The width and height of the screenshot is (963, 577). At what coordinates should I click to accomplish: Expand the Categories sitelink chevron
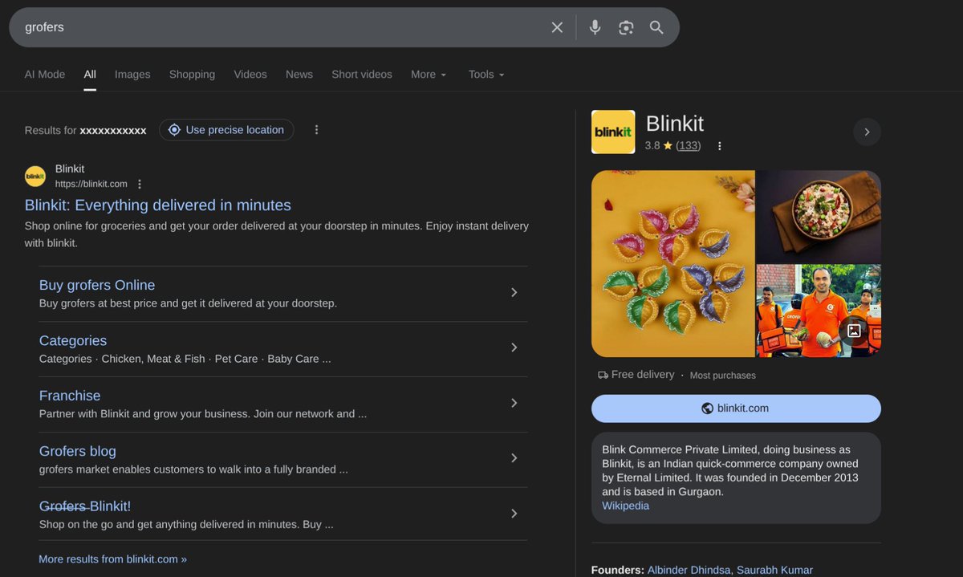tap(514, 347)
